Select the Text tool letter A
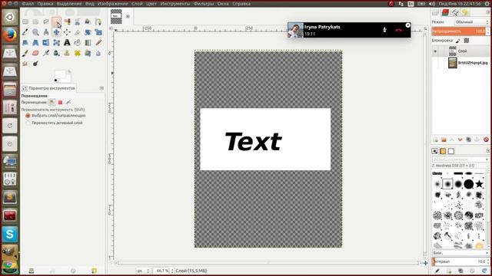The height and width of the screenshot is (276, 492). 67,43
